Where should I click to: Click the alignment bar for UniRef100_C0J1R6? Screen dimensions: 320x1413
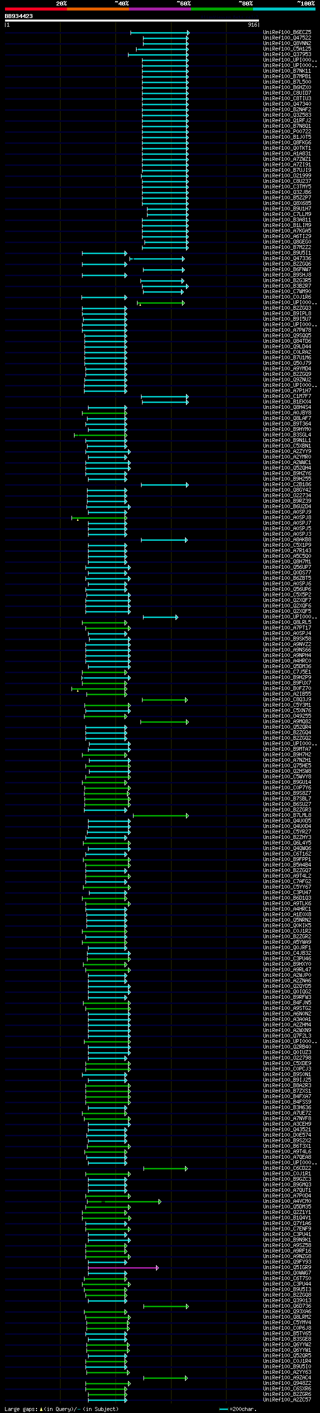coord(104,297)
